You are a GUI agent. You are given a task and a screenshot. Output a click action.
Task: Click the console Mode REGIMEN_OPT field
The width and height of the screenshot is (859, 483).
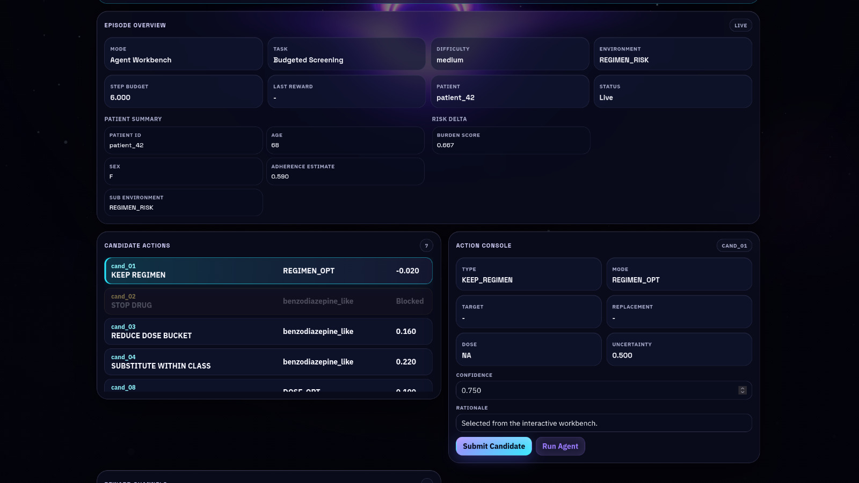point(679,274)
